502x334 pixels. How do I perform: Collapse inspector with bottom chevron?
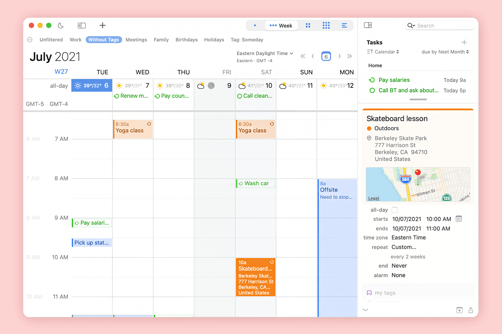365,310
